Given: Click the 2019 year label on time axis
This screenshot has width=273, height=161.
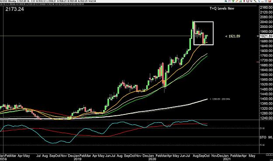Looking at the screenshot, I should 77,159.
